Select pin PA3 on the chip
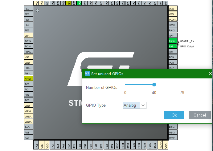This screenshot has height=151, width=213. (36, 145)
